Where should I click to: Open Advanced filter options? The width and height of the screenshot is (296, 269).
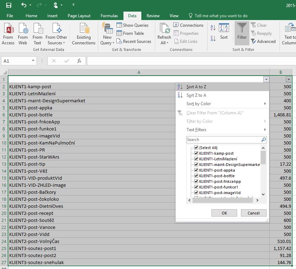tap(263, 41)
